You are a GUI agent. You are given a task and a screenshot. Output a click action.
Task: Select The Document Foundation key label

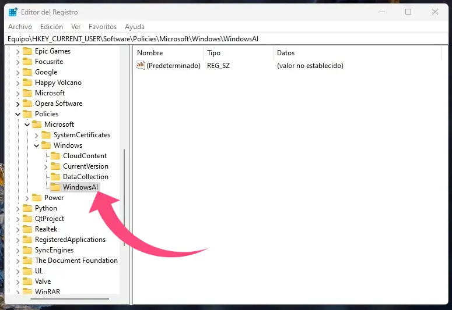click(x=76, y=261)
